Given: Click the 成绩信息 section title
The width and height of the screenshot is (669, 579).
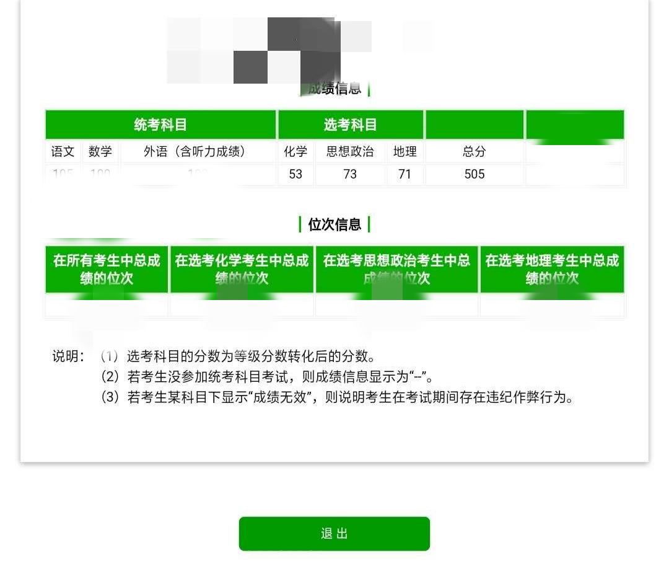Looking at the screenshot, I should [x=334, y=89].
